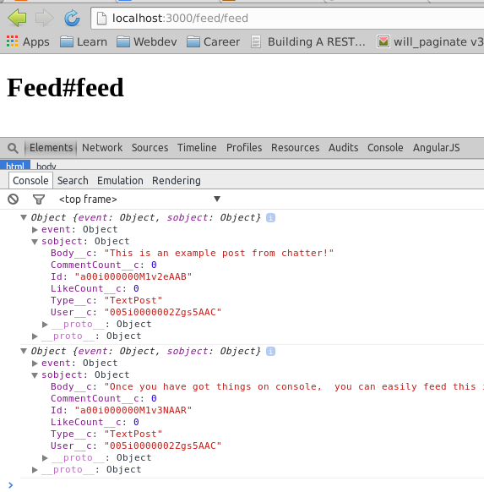Collapse the first logged Object entry
The height and width of the screenshot is (492, 484).
pos(24,217)
